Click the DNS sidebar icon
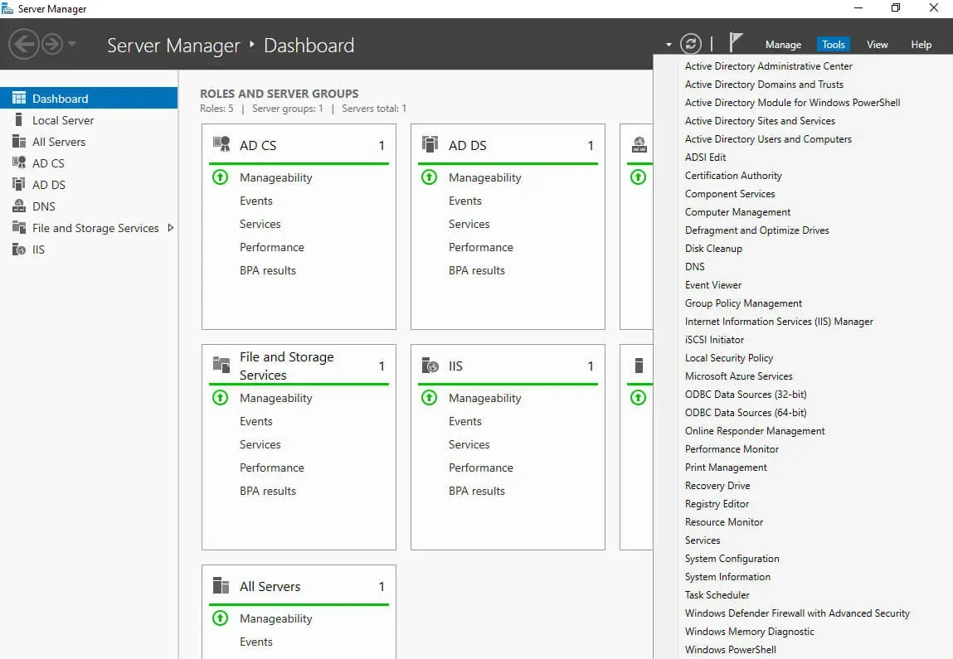 19,206
